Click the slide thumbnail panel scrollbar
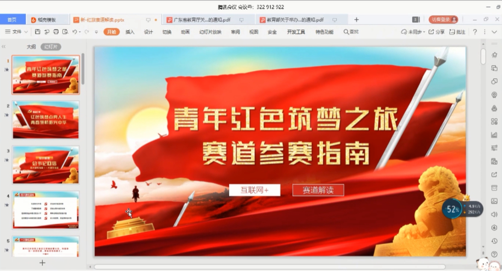The image size is (502, 271). [x=83, y=69]
